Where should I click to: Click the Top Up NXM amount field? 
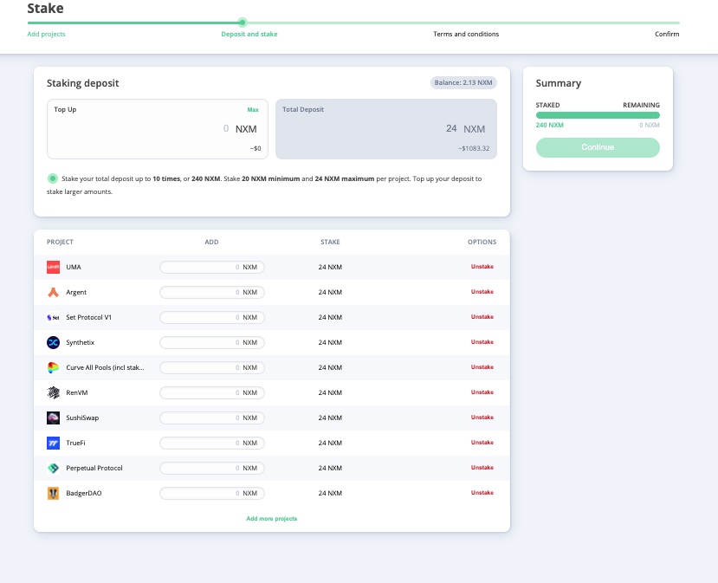[x=158, y=129]
